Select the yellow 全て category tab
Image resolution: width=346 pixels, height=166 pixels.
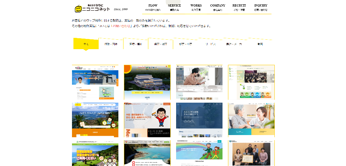(86, 44)
